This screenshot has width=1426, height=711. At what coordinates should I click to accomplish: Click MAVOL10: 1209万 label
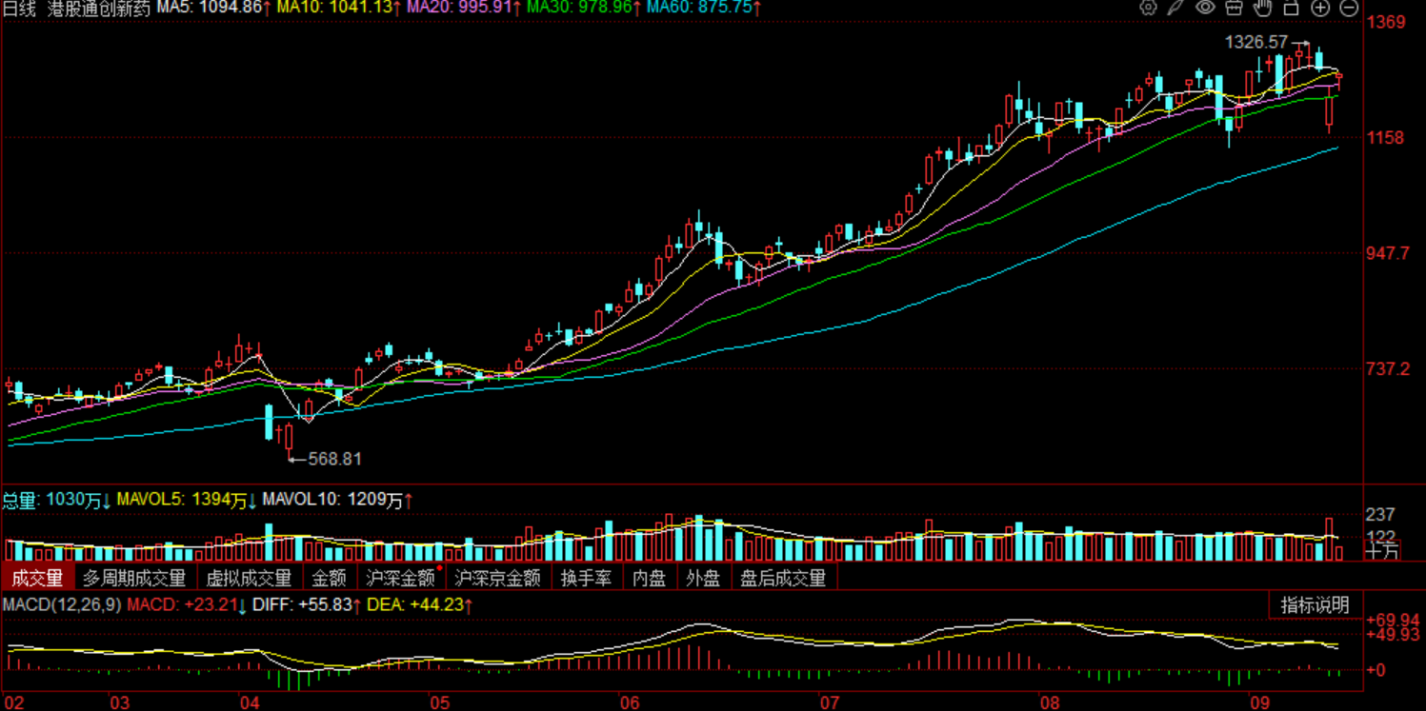pyautogui.click(x=338, y=500)
